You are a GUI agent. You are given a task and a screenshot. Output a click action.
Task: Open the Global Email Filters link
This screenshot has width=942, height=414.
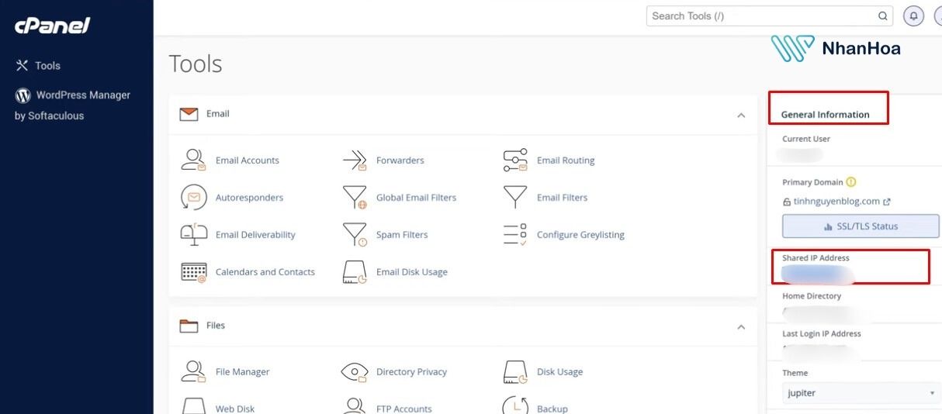(417, 198)
